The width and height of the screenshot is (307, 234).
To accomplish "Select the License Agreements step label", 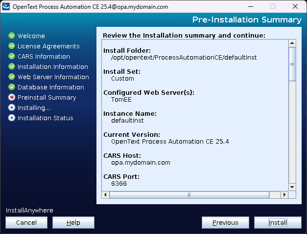I will click(48, 46).
